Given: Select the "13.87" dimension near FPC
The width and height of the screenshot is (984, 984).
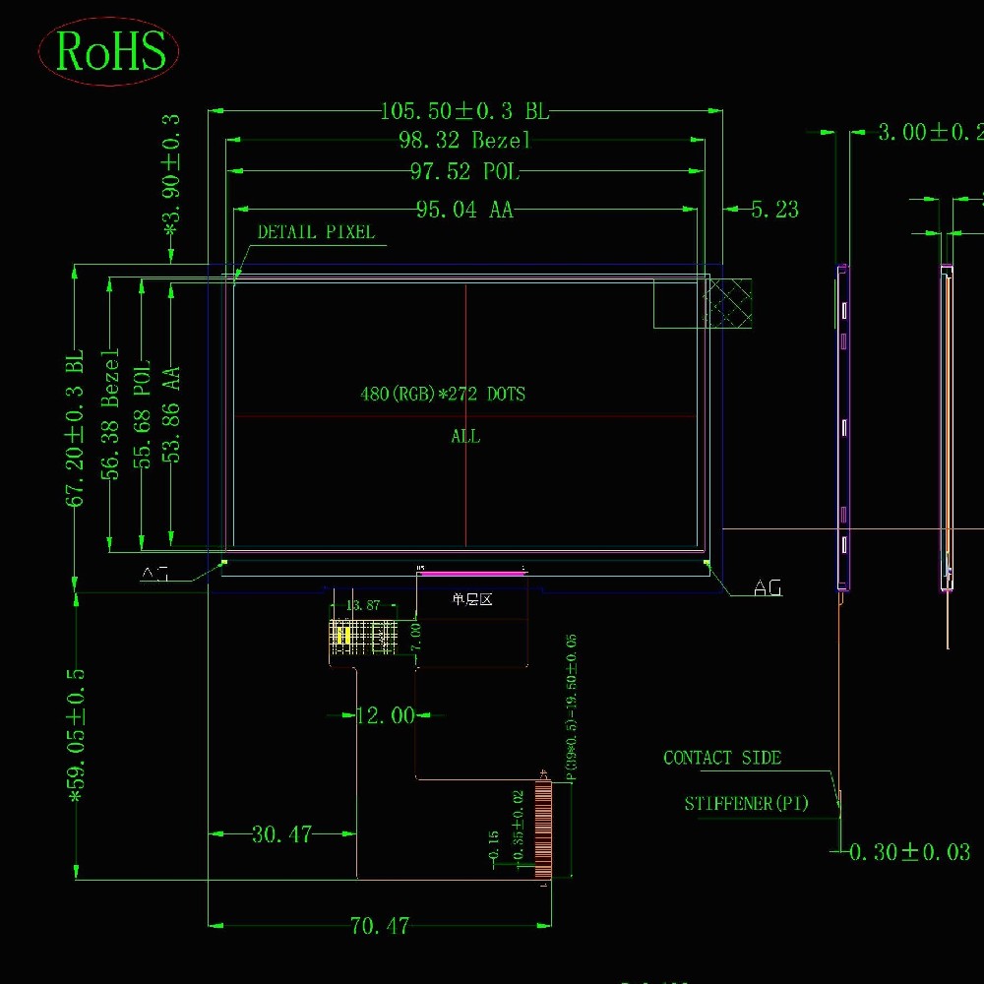Looking at the screenshot, I should pos(363,605).
